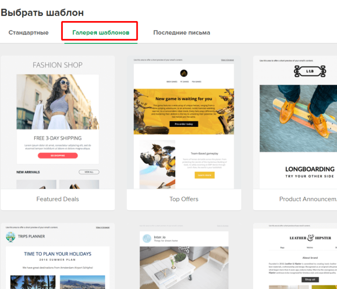This screenshot has height=289, width=337.
Task: Open the Стандартные tab
Action: click(29, 32)
